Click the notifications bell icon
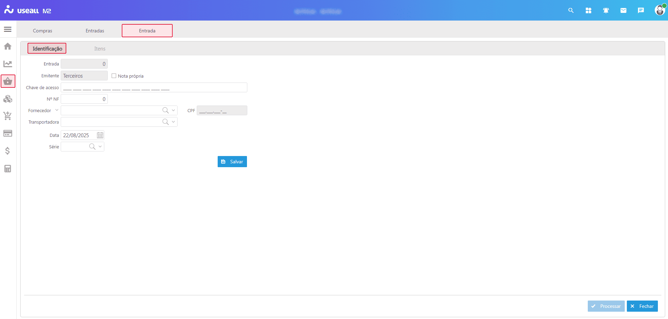Screen dimensions: 668x319 (606, 10)
